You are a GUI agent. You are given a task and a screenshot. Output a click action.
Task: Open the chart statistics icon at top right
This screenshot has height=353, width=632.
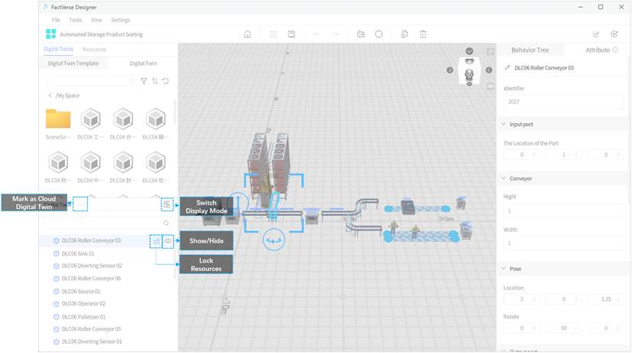[596, 34]
